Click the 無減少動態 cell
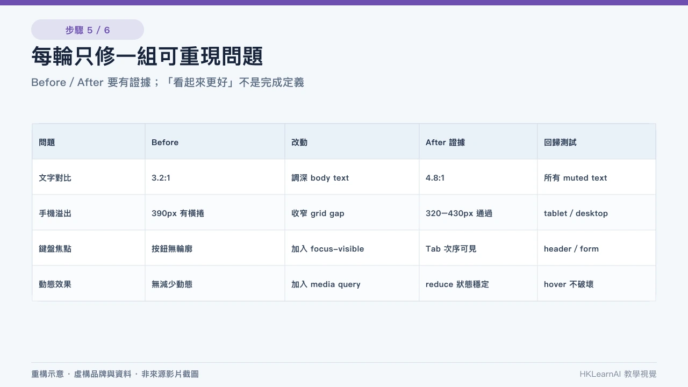 [x=215, y=284]
